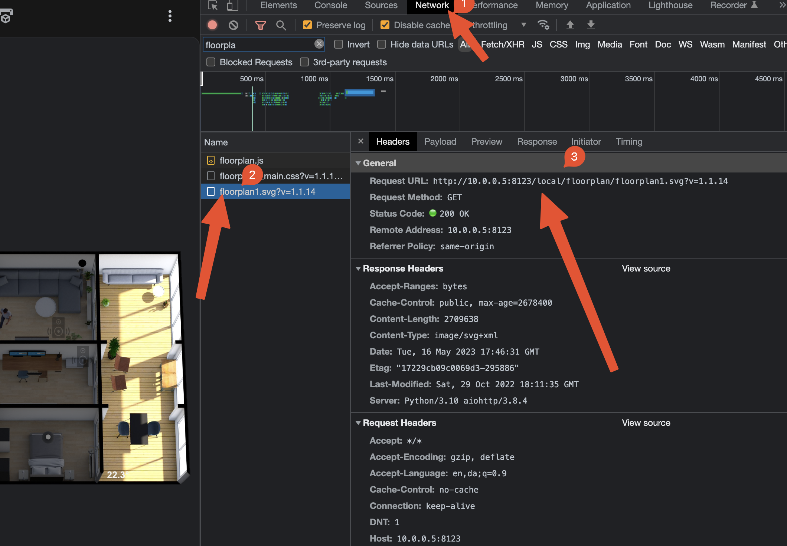Image resolution: width=787 pixels, height=546 pixels.
Task: Open network request search (magnifier icon)
Action: click(281, 25)
